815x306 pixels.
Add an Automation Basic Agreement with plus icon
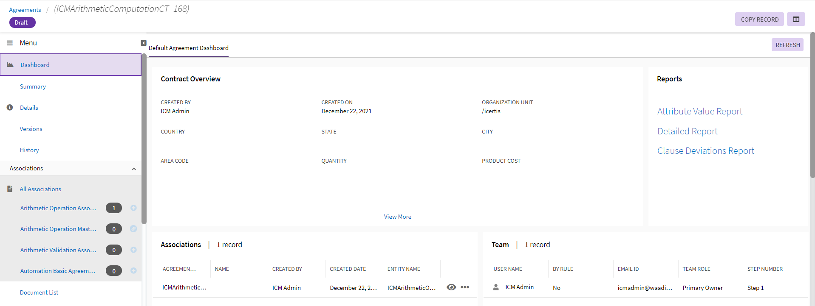pyautogui.click(x=133, y=271)
